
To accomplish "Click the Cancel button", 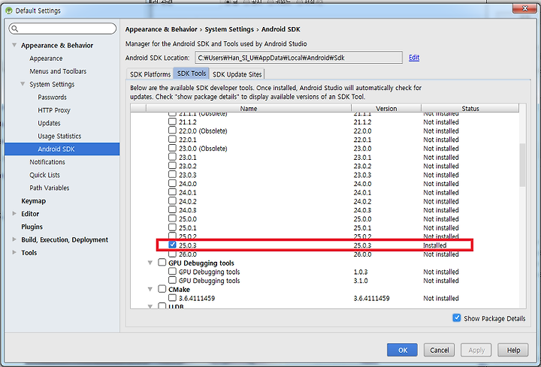I will tap(440, 350).
